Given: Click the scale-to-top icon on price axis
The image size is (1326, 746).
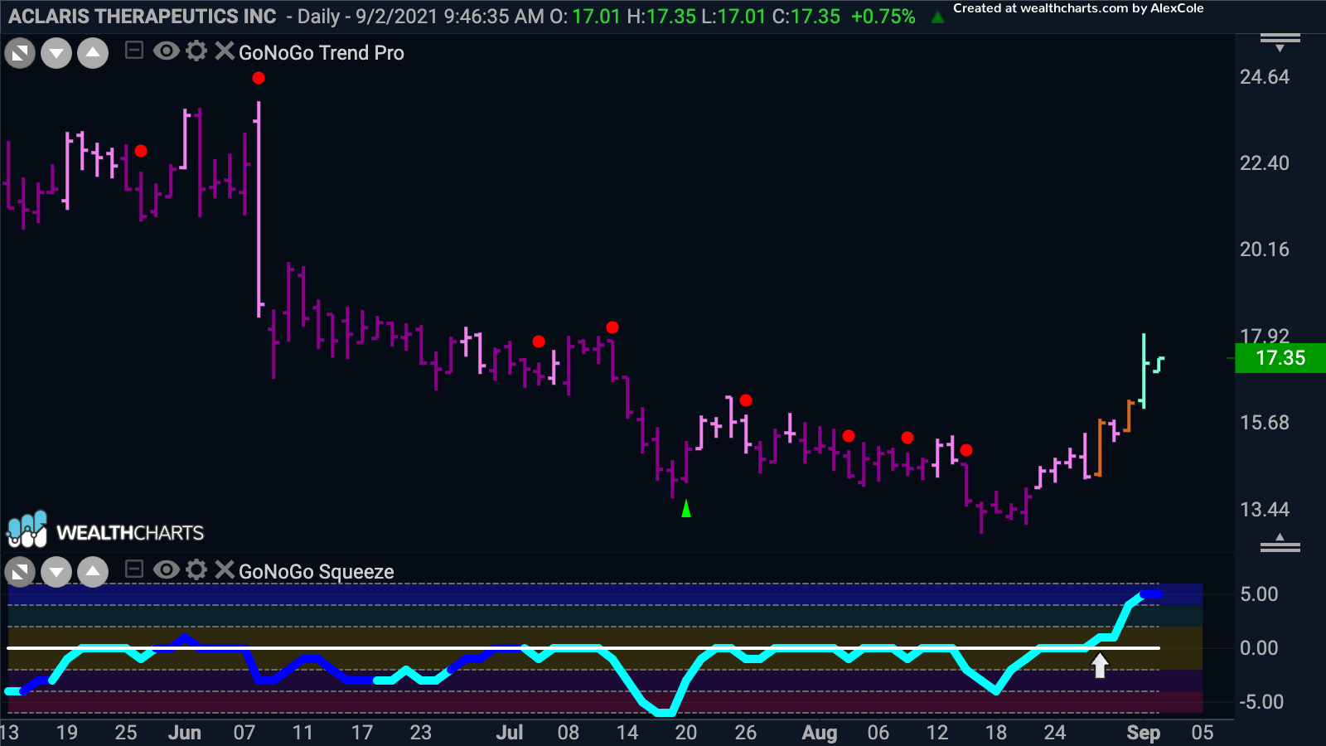Looking at the screenshot, I should click(1280, 41).
